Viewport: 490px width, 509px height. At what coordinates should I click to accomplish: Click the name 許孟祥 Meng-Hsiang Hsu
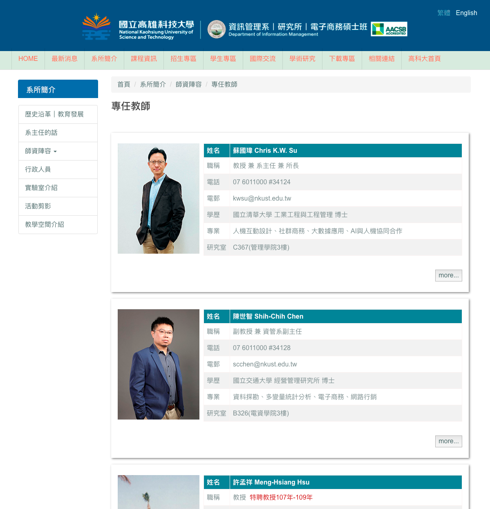tap(271, 482)
